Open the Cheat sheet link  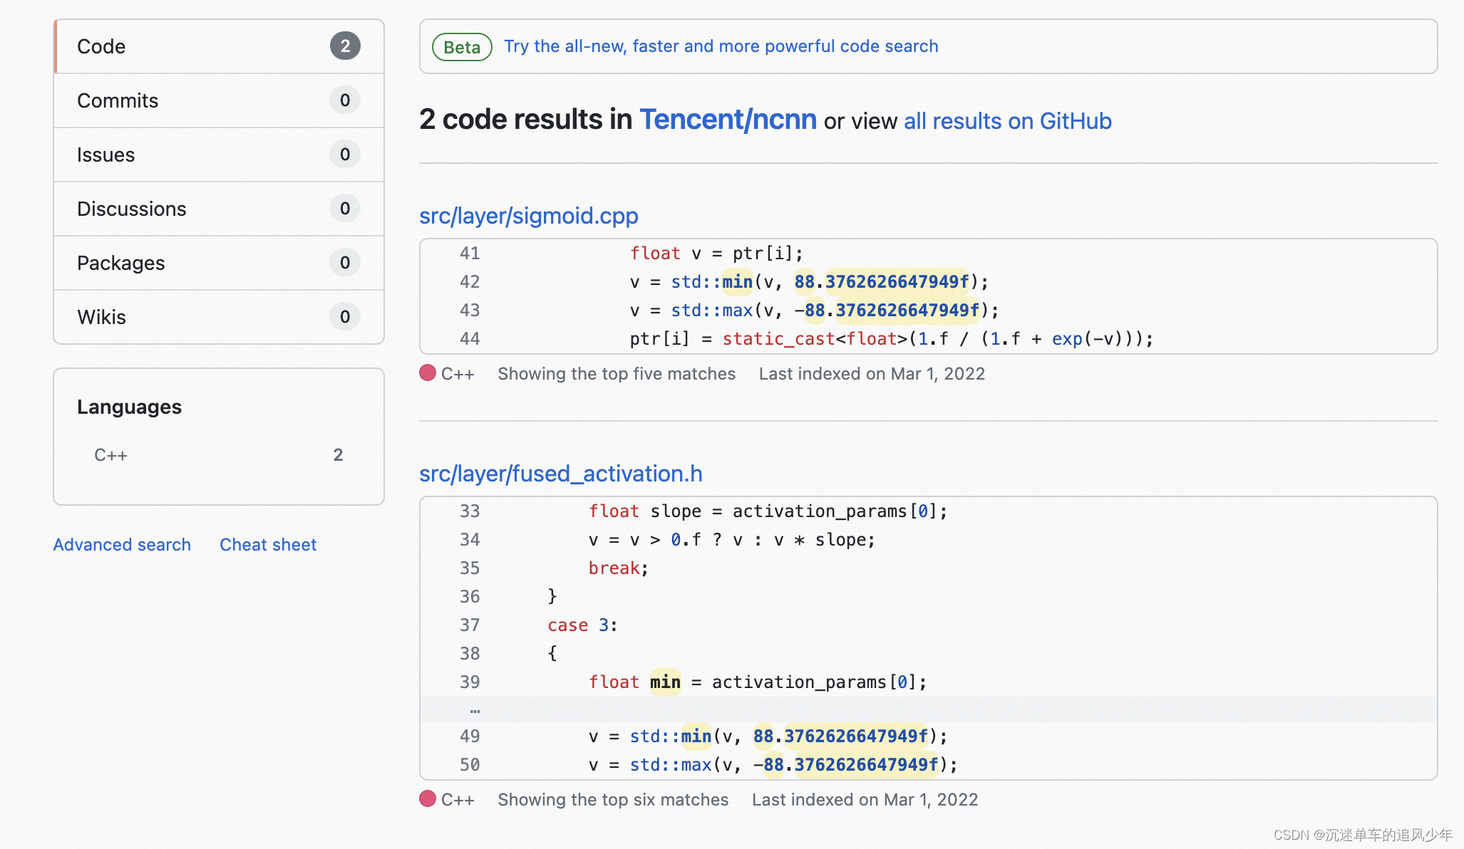[x=268, y=545]
